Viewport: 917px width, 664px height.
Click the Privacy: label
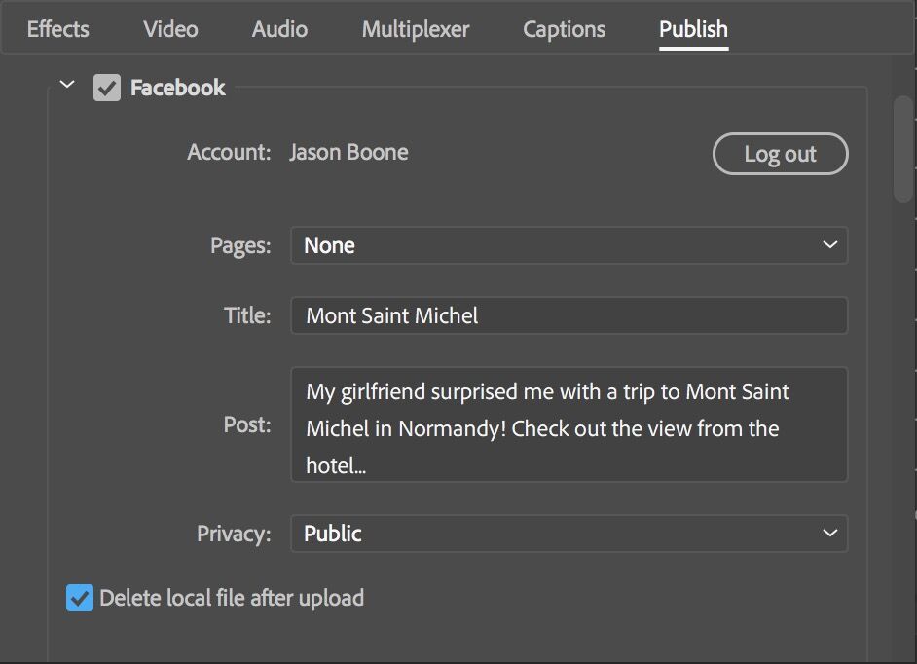click(x=234, y=534)
